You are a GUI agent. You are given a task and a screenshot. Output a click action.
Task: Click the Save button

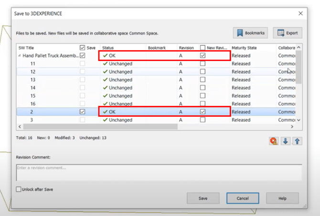click(x=203, y=198)
